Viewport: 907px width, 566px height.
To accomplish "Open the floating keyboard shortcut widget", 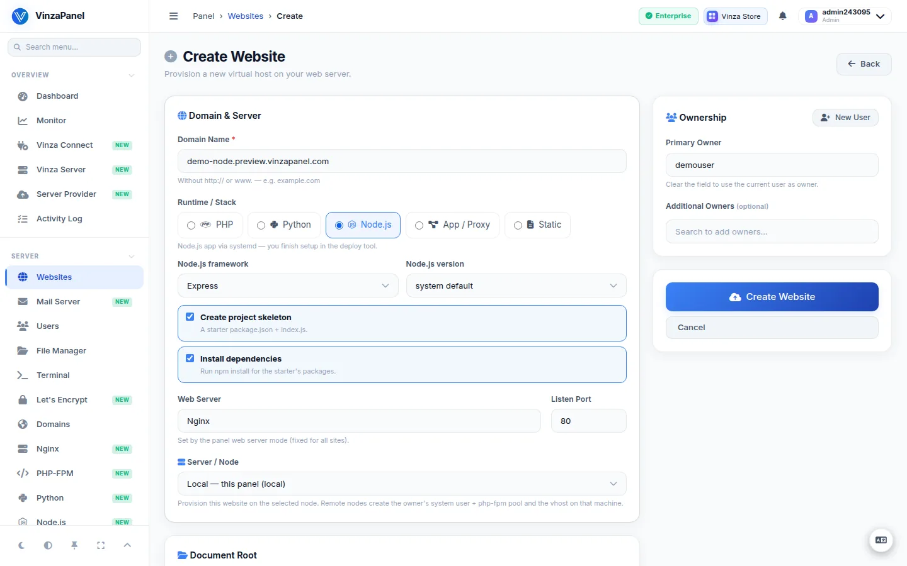I will coord(881,540).
